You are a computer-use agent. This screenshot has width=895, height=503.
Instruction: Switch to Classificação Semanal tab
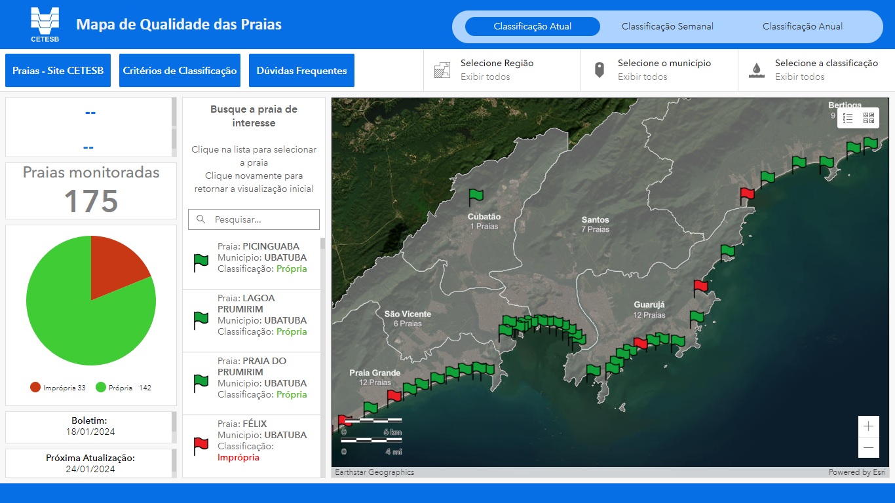668,26
